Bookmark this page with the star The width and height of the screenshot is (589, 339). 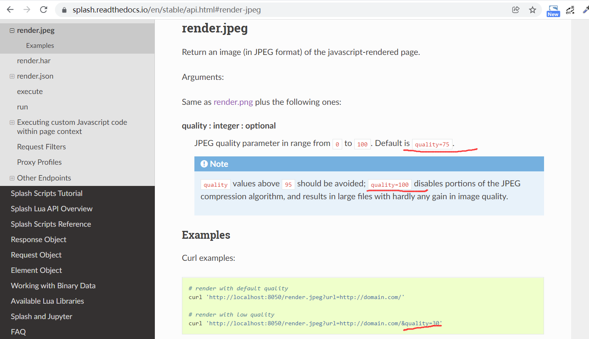(x=532, y=10)
